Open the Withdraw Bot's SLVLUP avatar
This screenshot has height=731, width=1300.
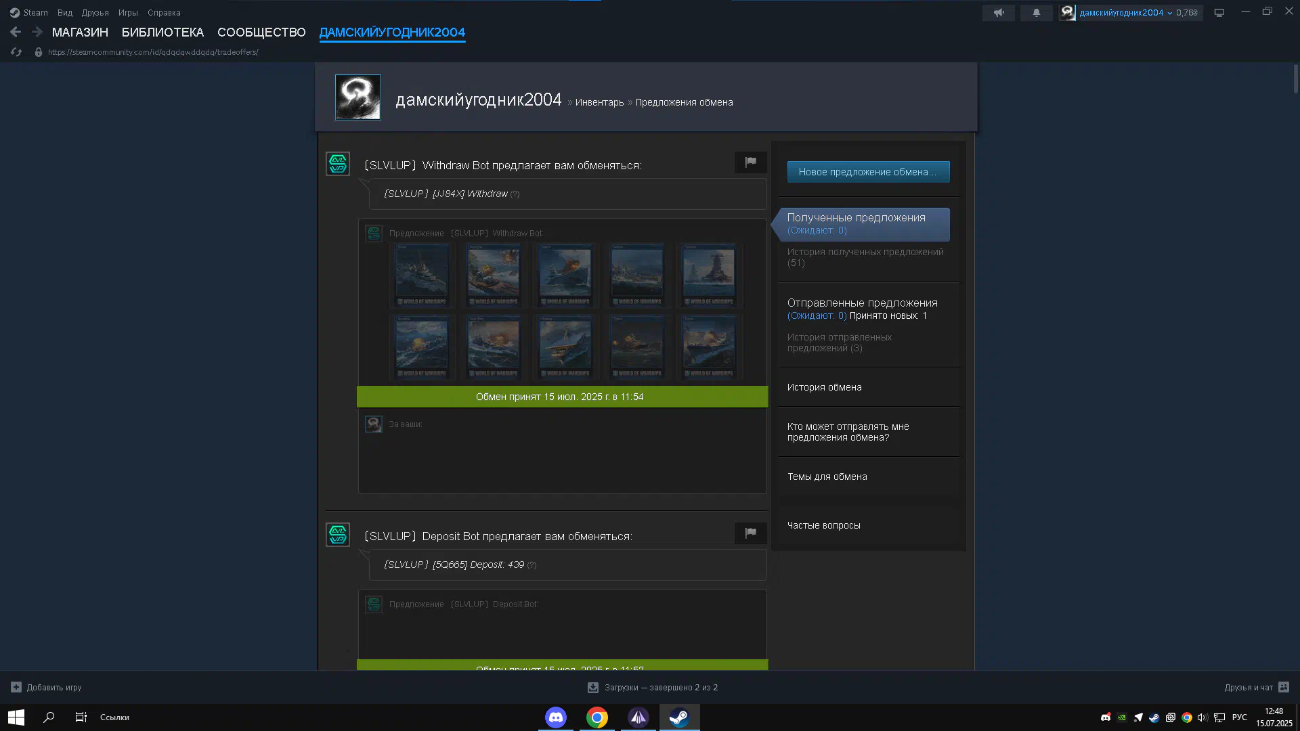[338, 164]
